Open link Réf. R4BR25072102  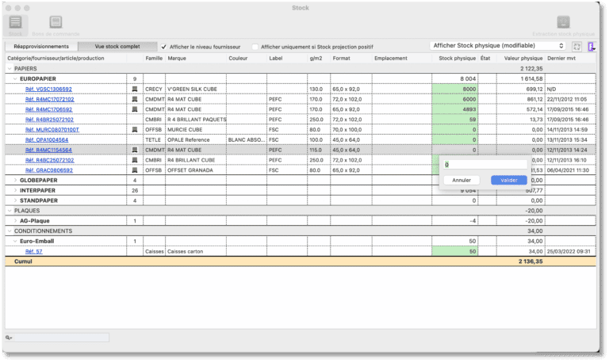[x=49, y=120]
